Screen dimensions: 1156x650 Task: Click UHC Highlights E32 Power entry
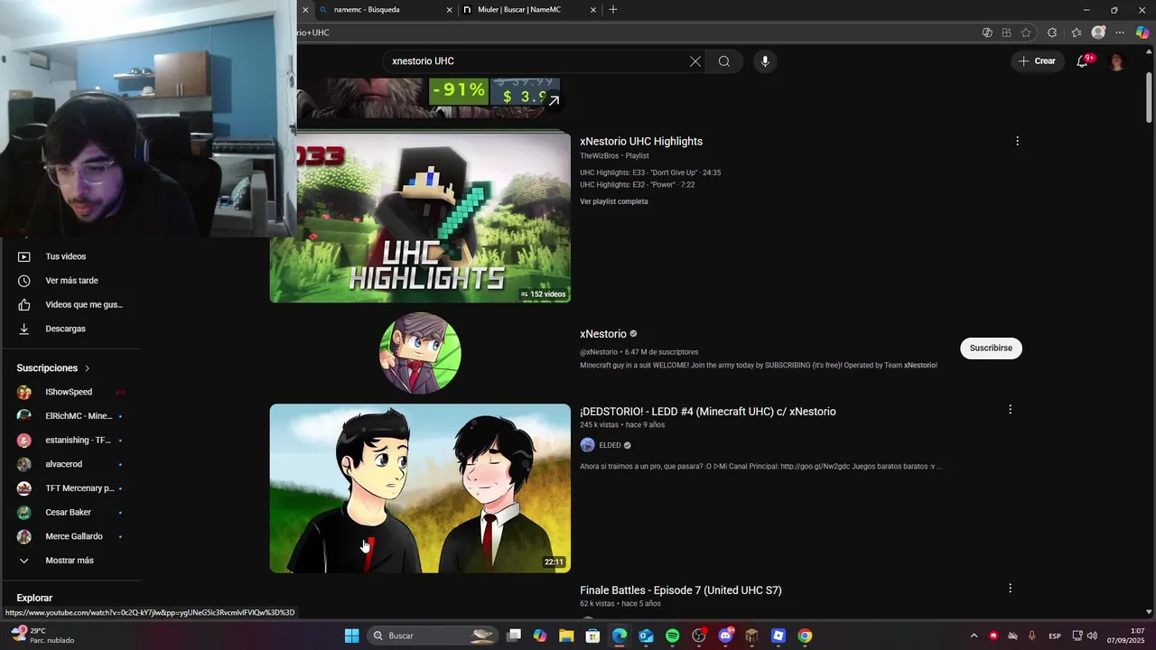tap(638, 184)
